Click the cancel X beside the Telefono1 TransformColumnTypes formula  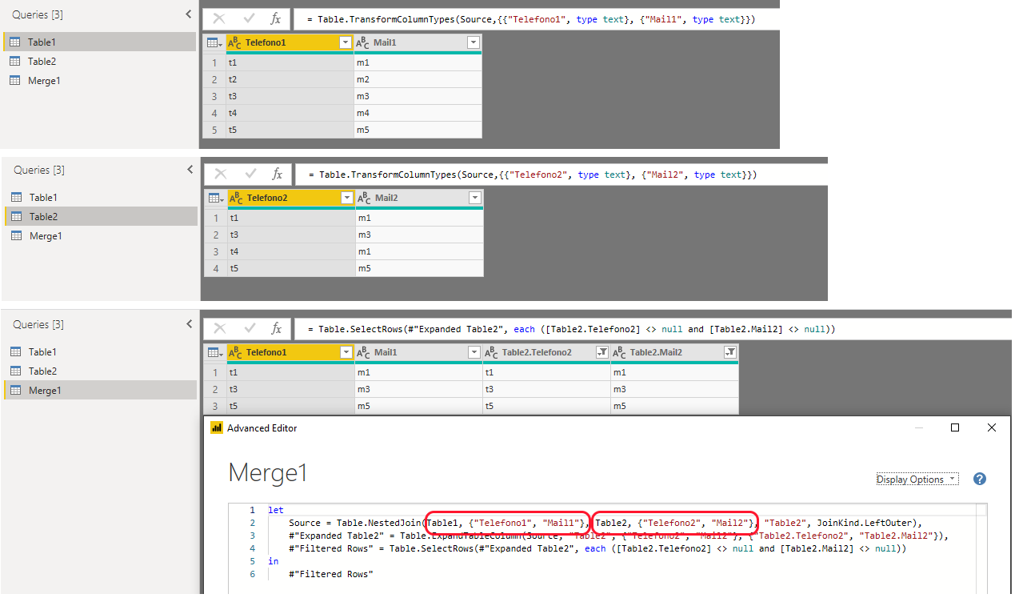click(x=218, y=18)
